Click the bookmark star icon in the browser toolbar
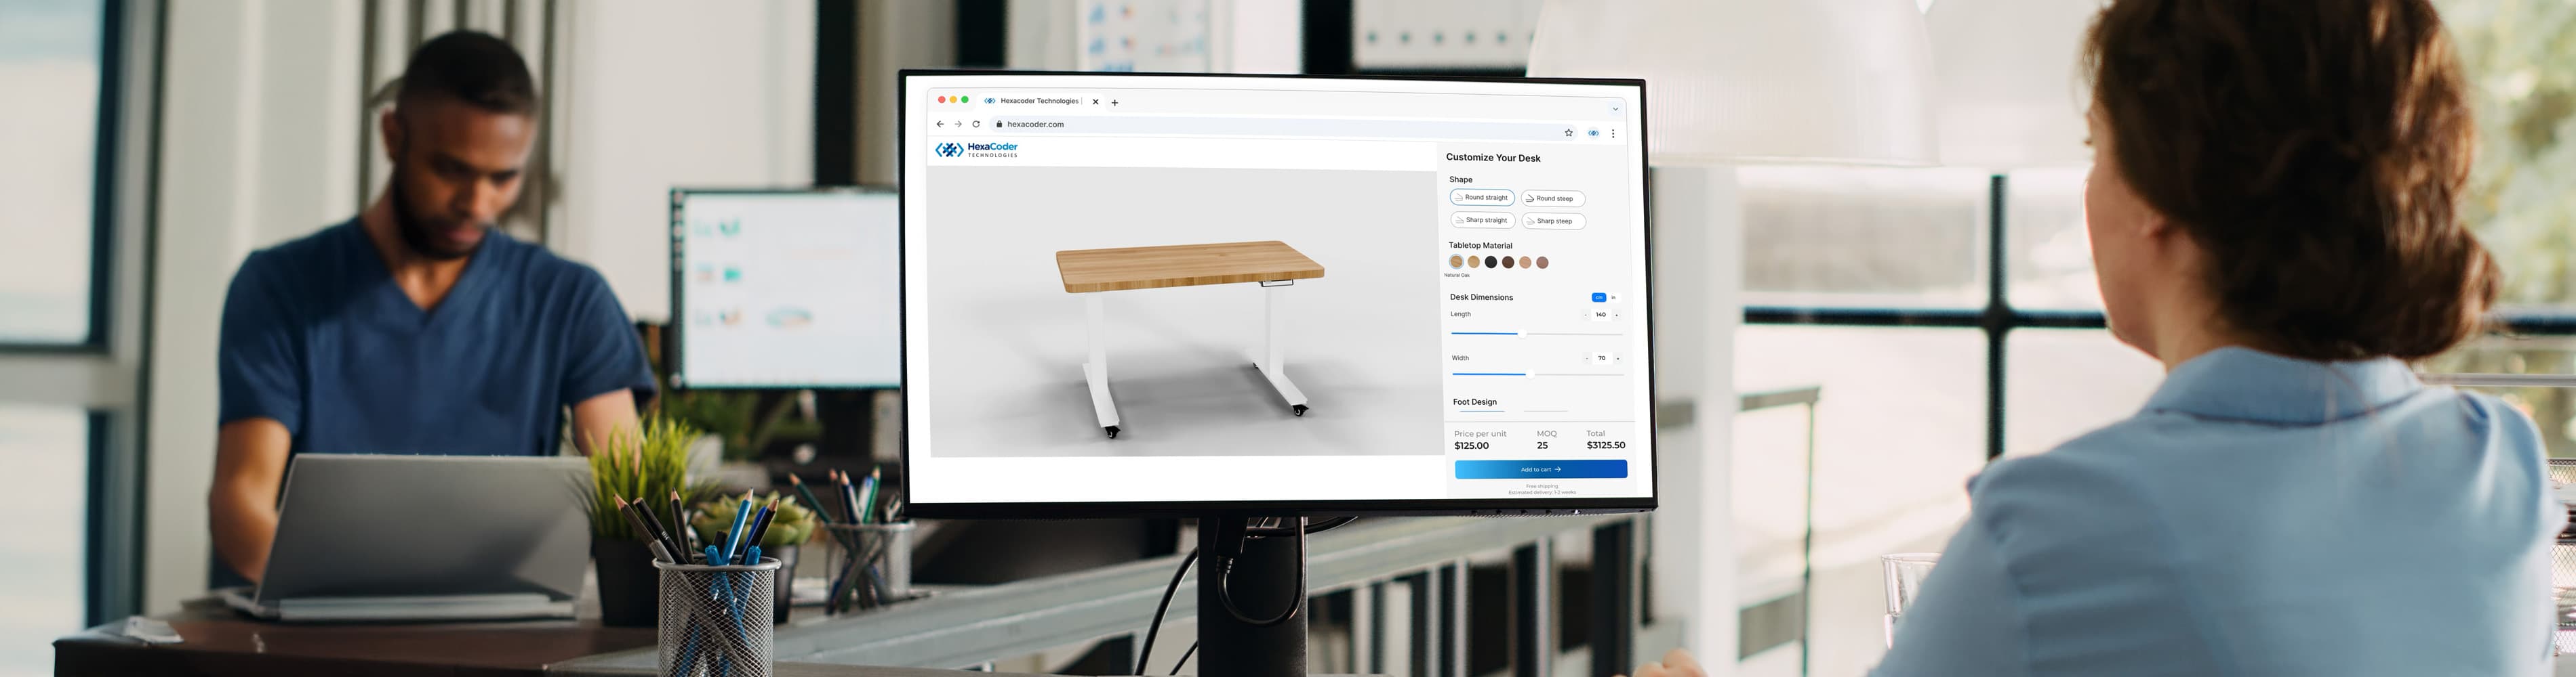 point(1569,133)
